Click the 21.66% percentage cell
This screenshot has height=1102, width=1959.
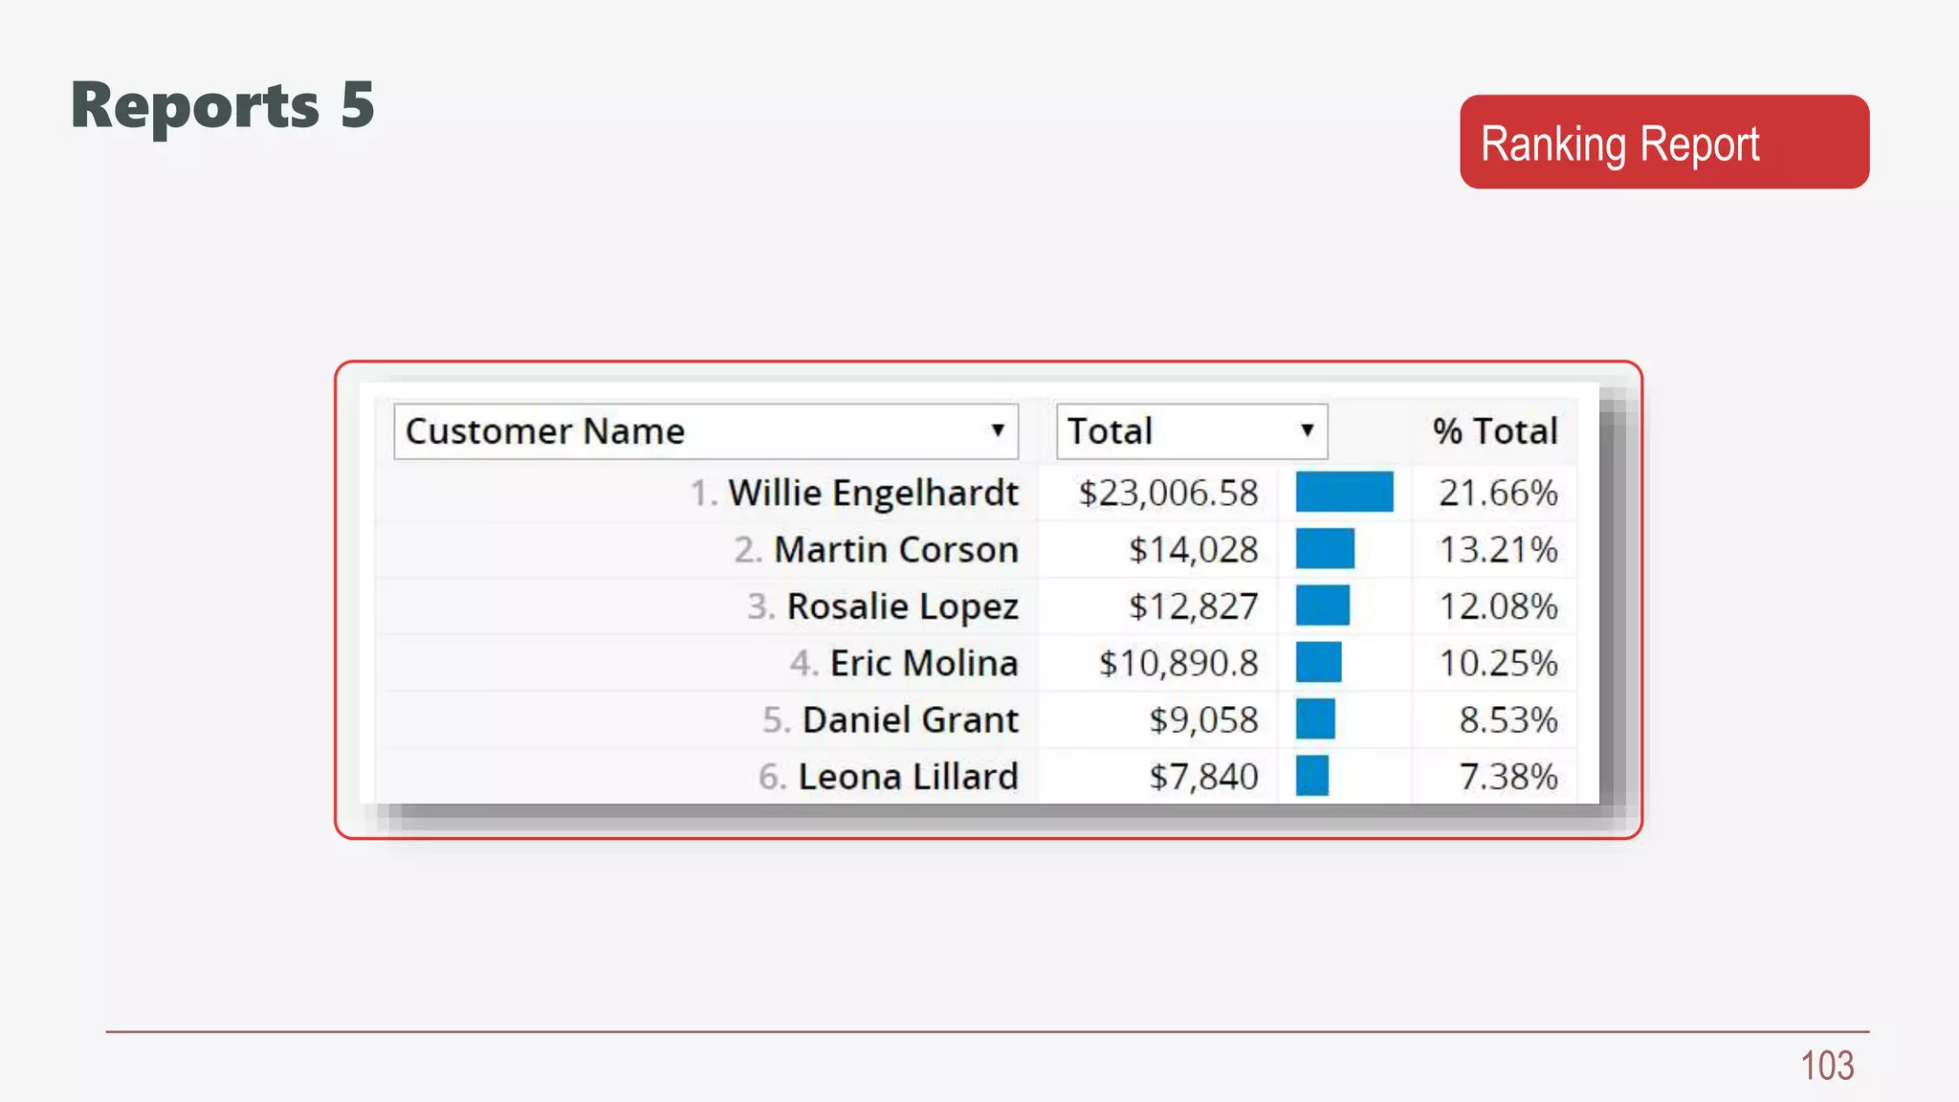point(1498,494)
